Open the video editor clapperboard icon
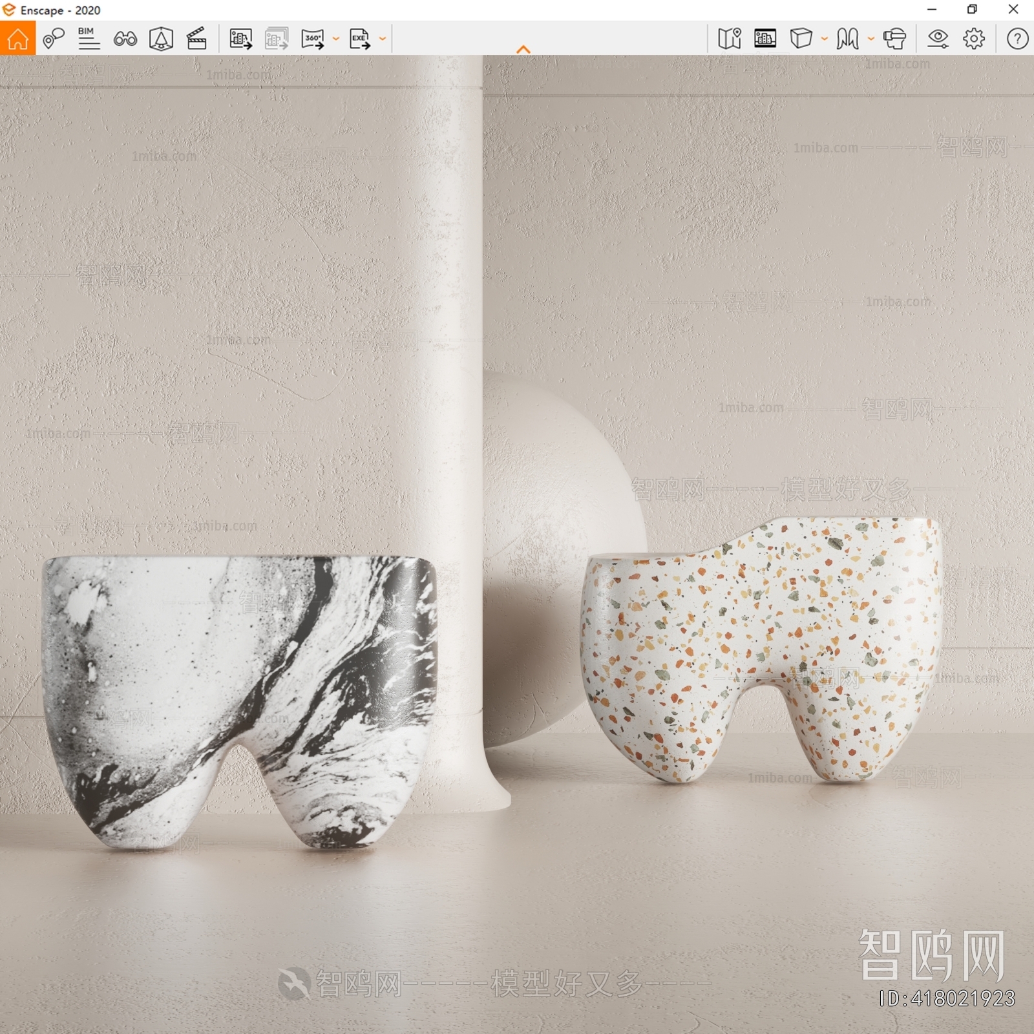 (196, 39)
